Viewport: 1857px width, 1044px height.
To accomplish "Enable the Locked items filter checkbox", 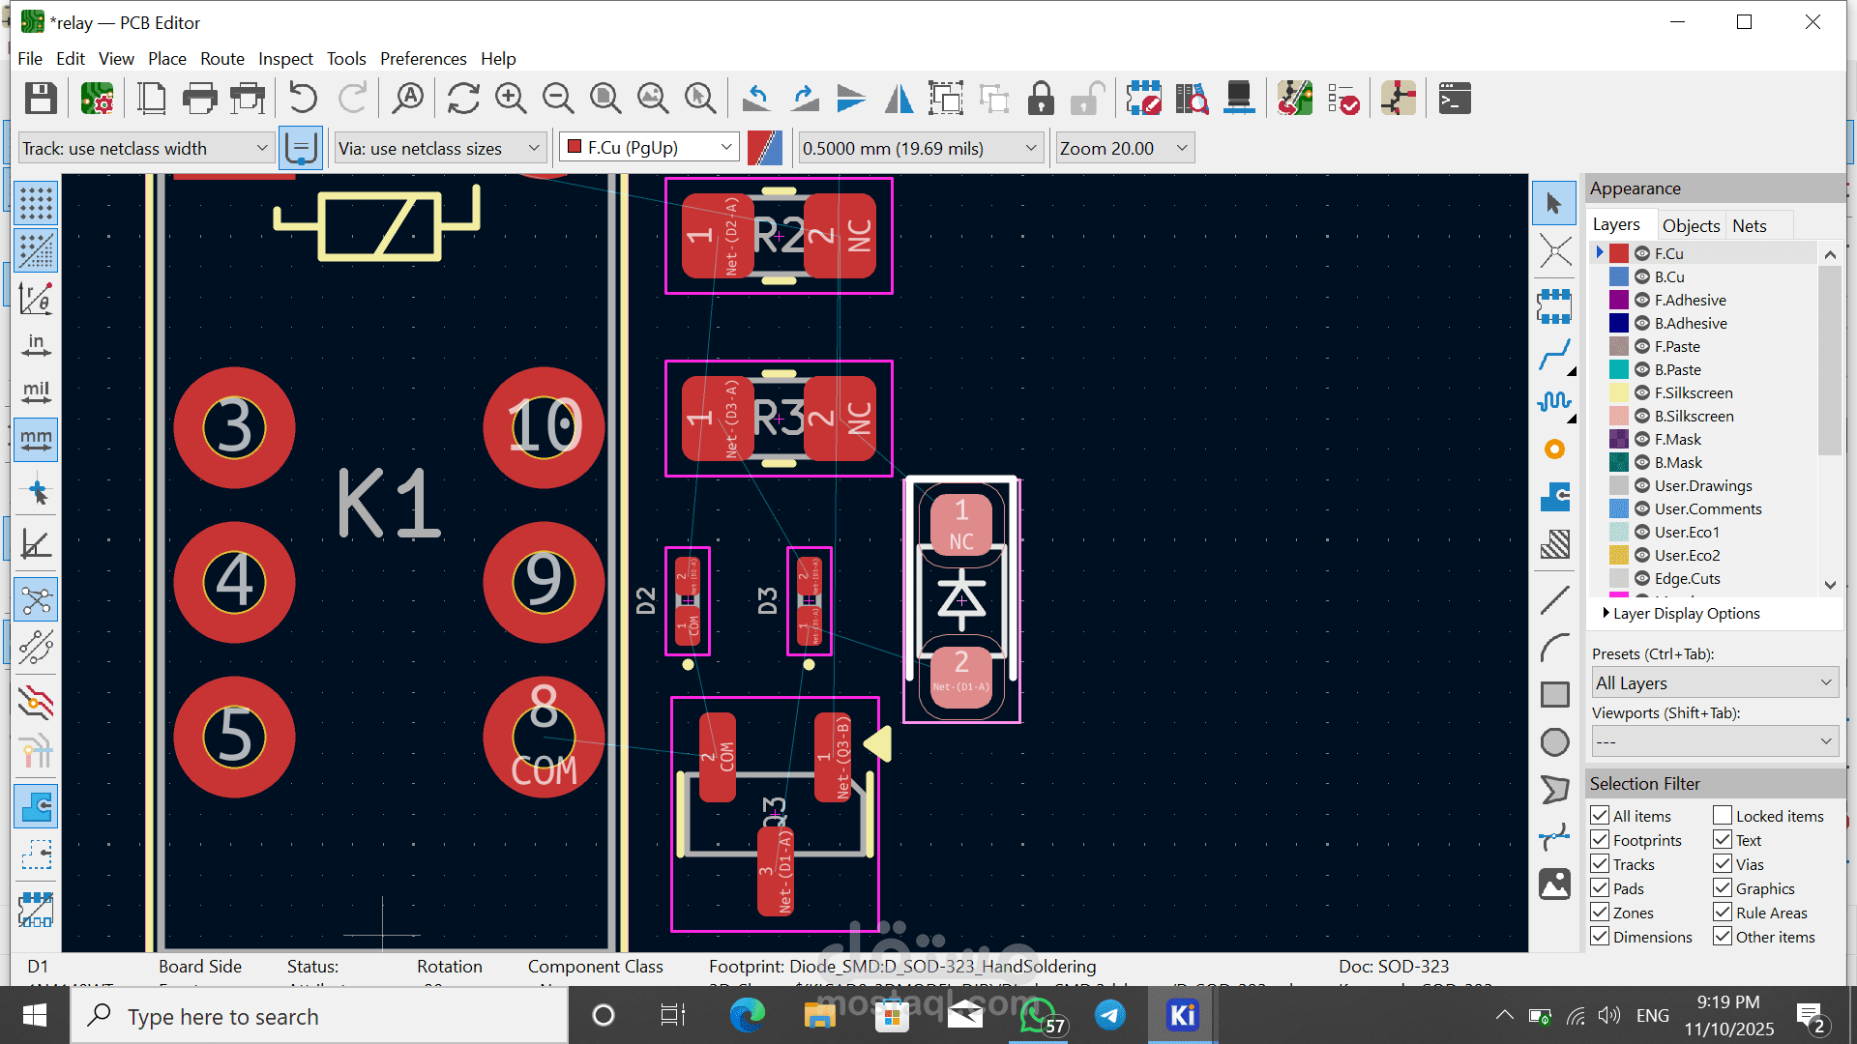I will (x=1723, y=816).
